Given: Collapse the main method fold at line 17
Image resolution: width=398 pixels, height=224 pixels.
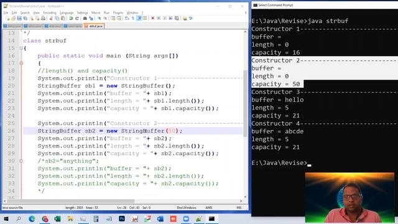Looking at the screenshot, I should pyautogui.click(x=21, y=63).
